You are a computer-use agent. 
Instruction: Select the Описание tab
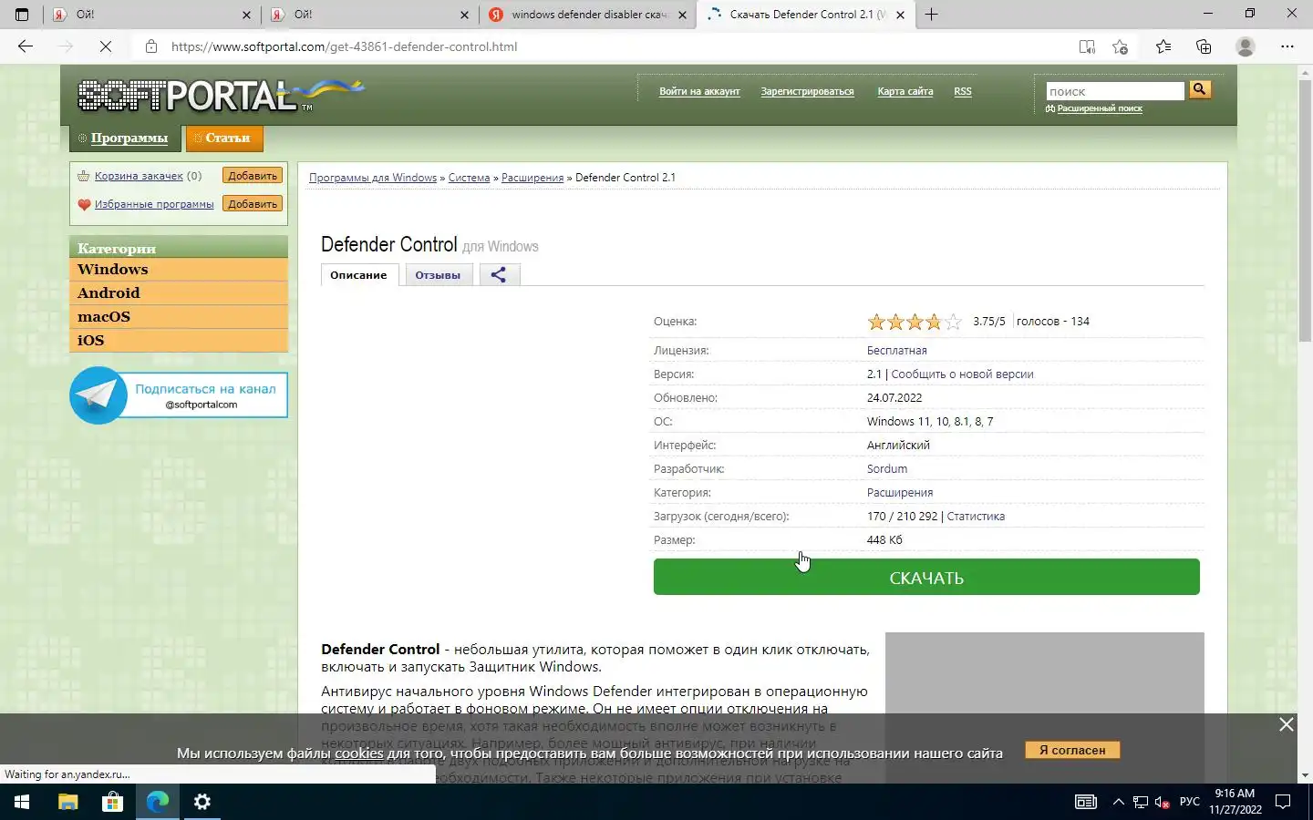[358, 275]
